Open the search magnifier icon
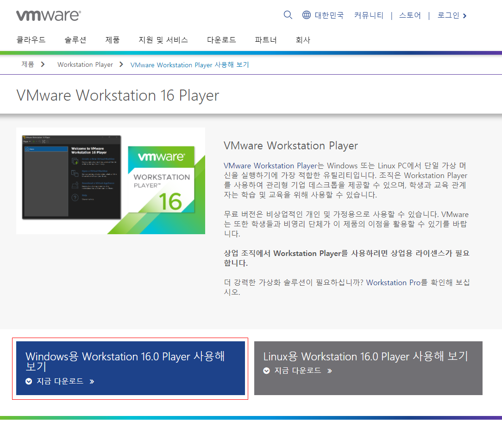Screen dimensions: 502x422 pyautogui.click(x=288, y=15)
